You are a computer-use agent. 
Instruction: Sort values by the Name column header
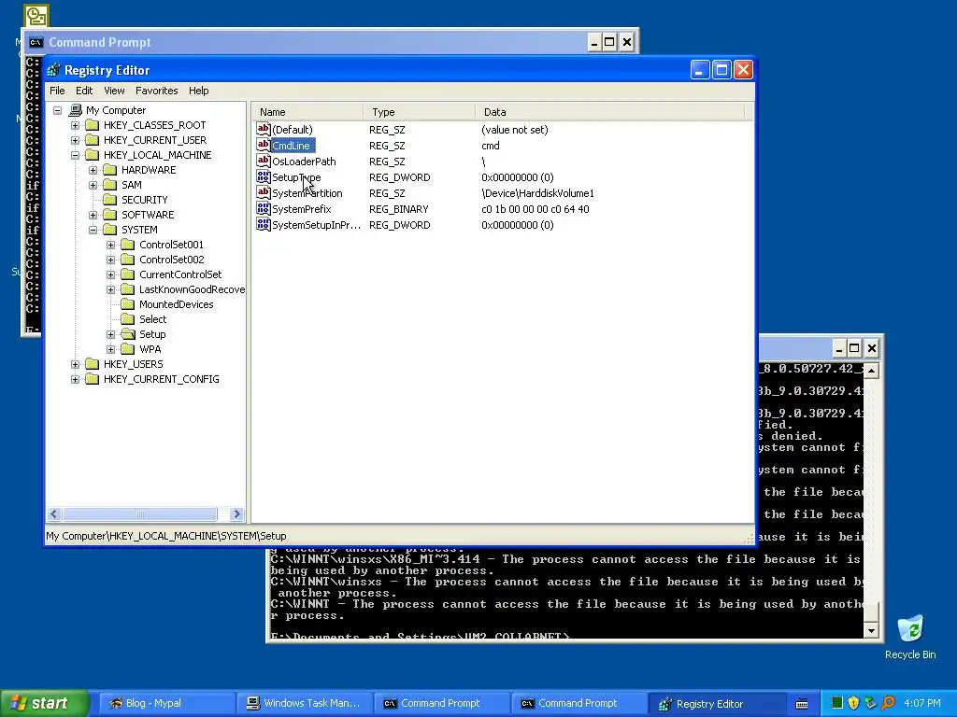307,112
